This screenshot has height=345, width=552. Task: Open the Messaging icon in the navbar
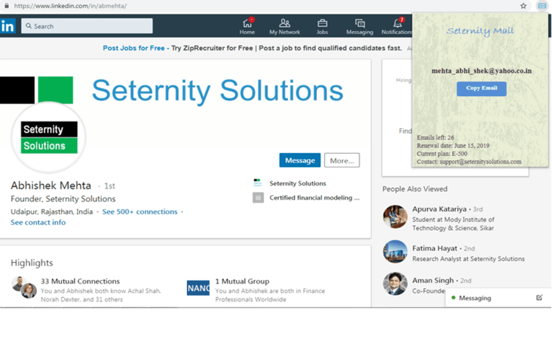point(360,25)
